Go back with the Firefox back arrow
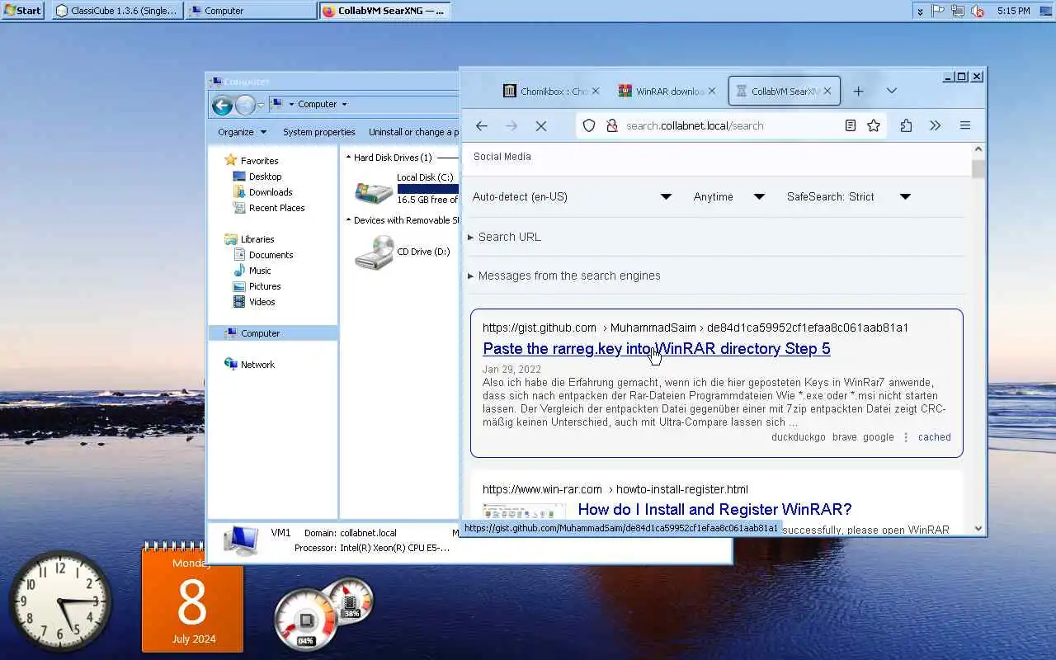The width and height of the screenshot is (1056, 660). (x=482, y=125)
